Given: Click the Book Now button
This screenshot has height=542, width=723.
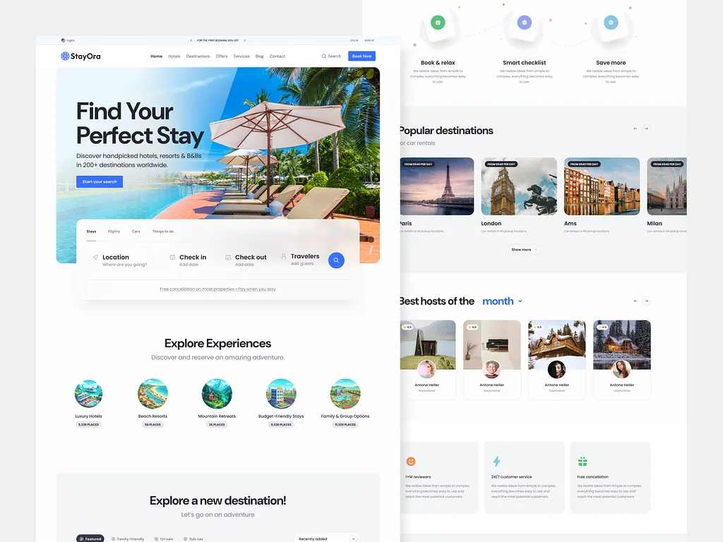Looking at the screenshot, I should pos(361,56).
